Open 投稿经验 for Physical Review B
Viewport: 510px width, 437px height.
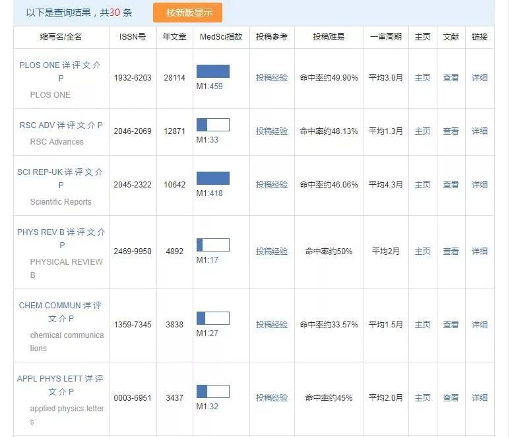272,252
